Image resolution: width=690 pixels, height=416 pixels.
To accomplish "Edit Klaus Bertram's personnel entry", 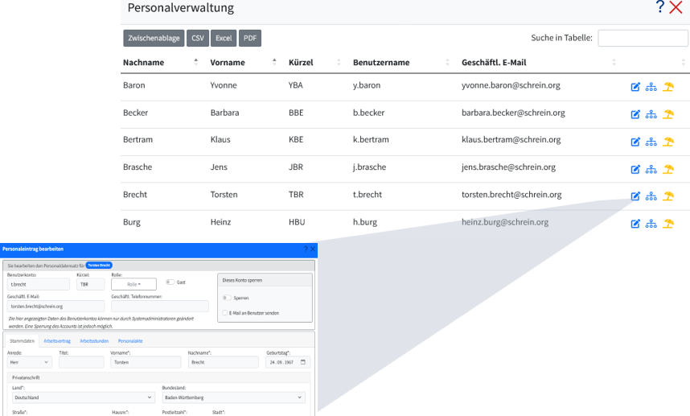I will pos(635,142).
